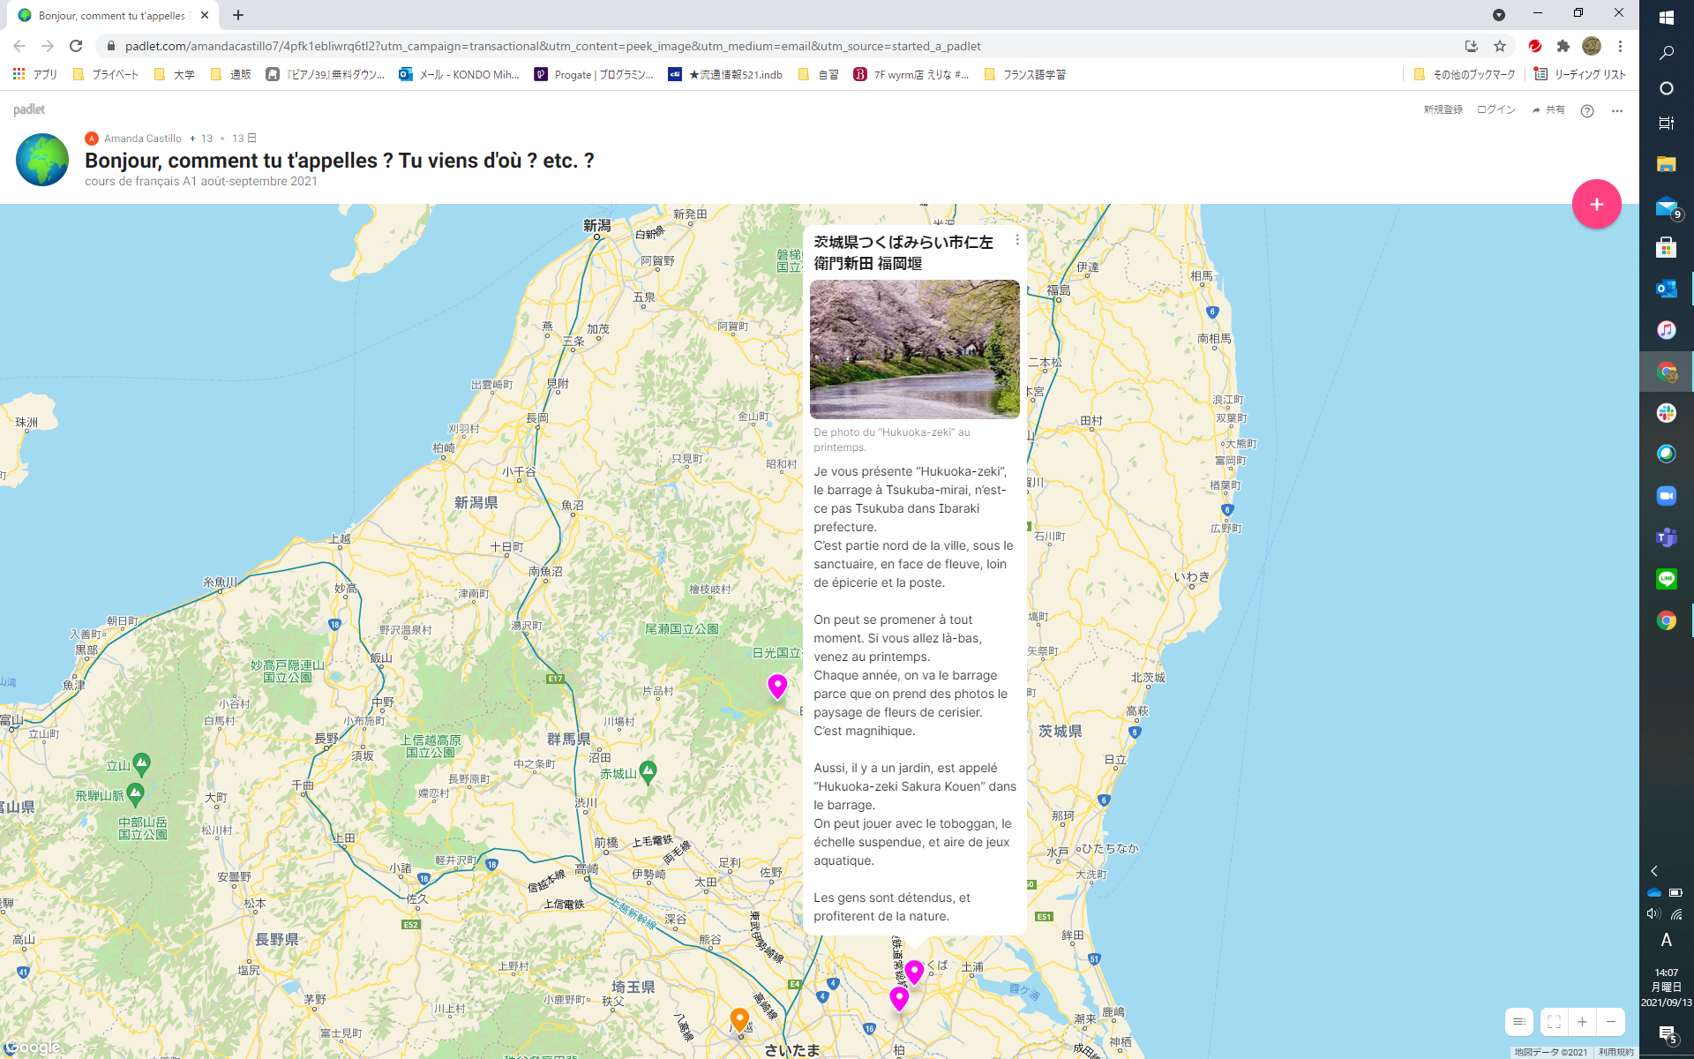This screenshot has height=1059, width=1694.
Task: Open Zoom from the Windows taskbar
Action: tap(1666, 496)
